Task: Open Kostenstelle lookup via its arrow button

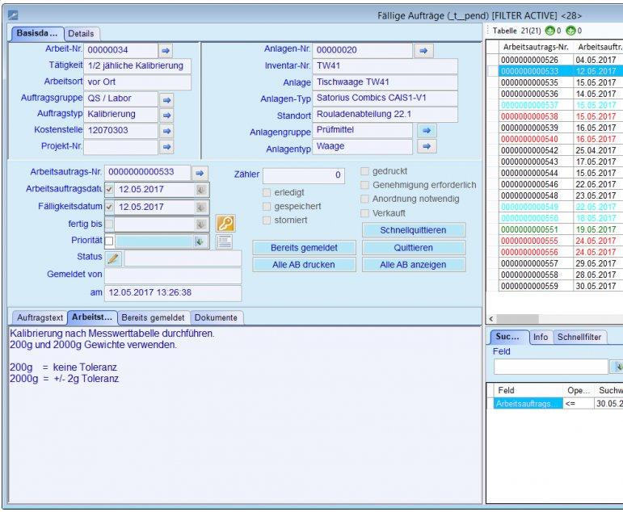Action: pyautogui.click(x=166, y=131)
